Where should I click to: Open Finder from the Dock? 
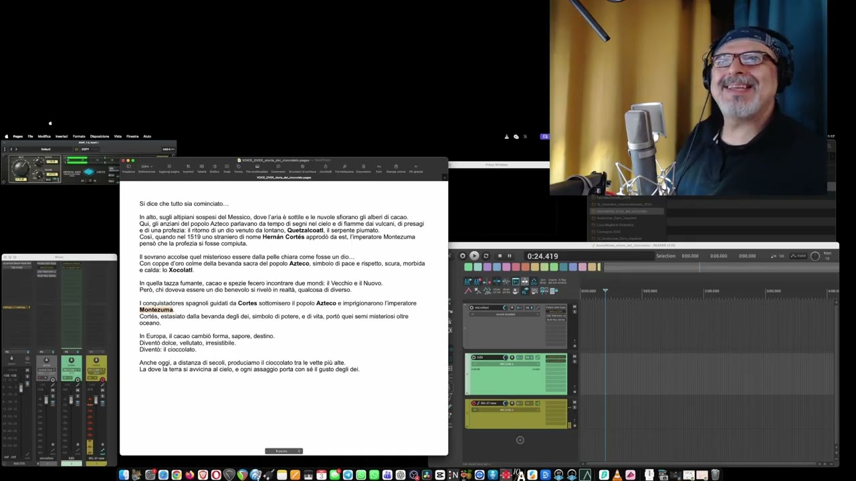(124, 475)
